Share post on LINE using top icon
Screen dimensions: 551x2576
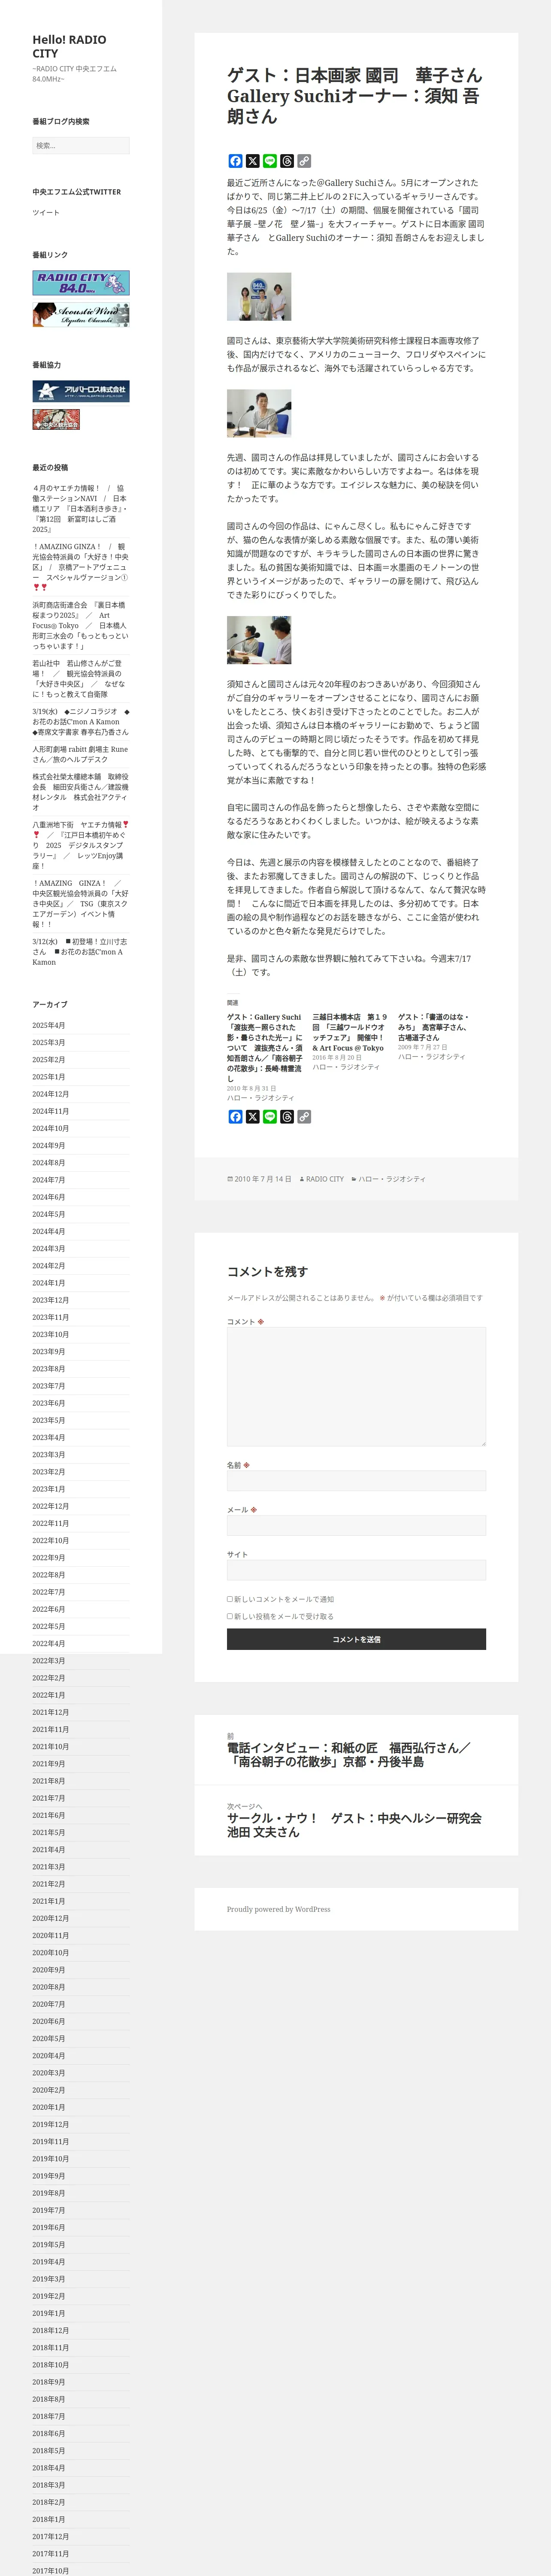(x=269, y=161)
